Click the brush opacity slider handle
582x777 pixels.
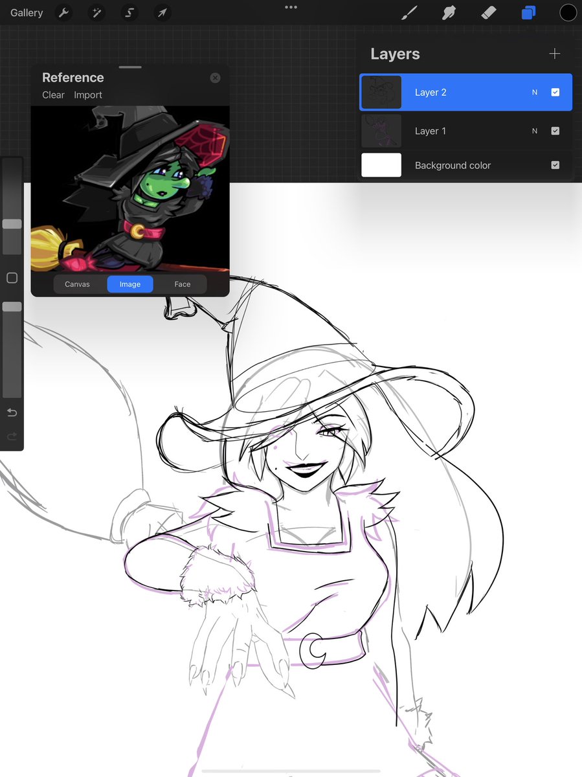click(x=12, y=307)
